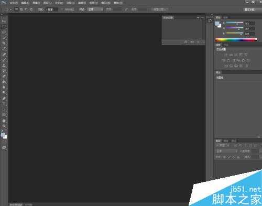Select the Brush tool
Viewport: 262px width, 206px height.
click(x=4, y=60)
